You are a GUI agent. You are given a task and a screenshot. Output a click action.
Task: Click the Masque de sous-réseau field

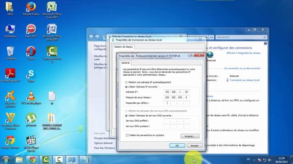[x=177, y=97]
